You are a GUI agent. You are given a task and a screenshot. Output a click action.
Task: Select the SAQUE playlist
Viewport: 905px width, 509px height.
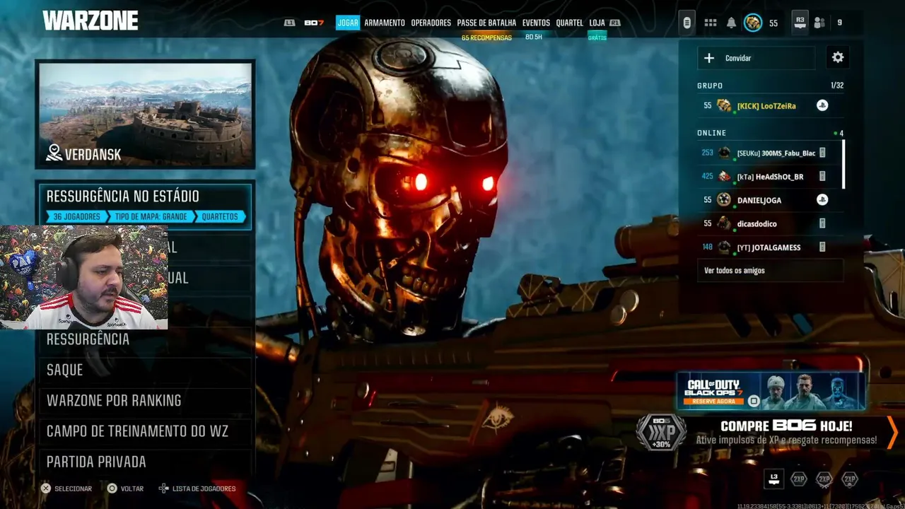coord(145,370)
